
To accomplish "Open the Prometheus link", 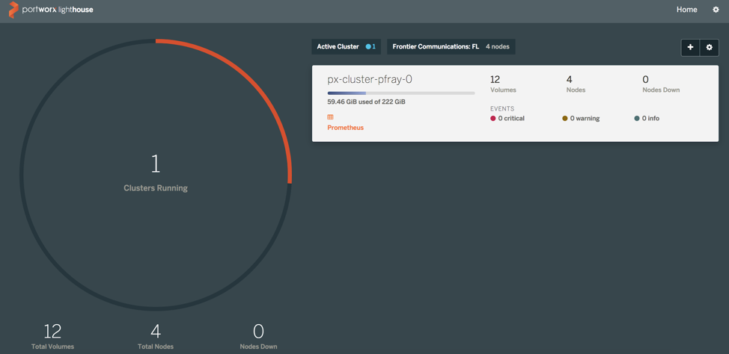I will click(x=346, y=128).
